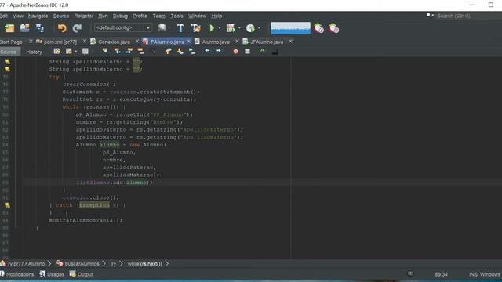Open the Team menu
The image size is (502, 282).
point(158,16)
